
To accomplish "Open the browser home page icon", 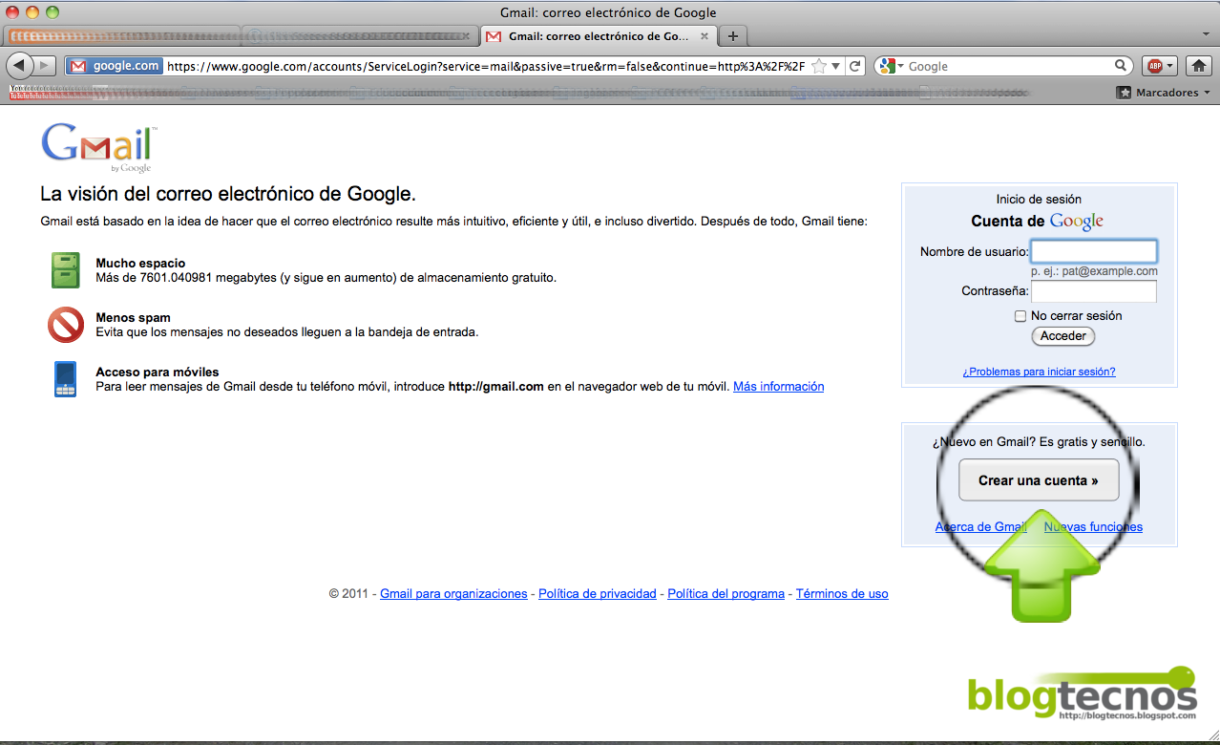I will [1197, 65].
